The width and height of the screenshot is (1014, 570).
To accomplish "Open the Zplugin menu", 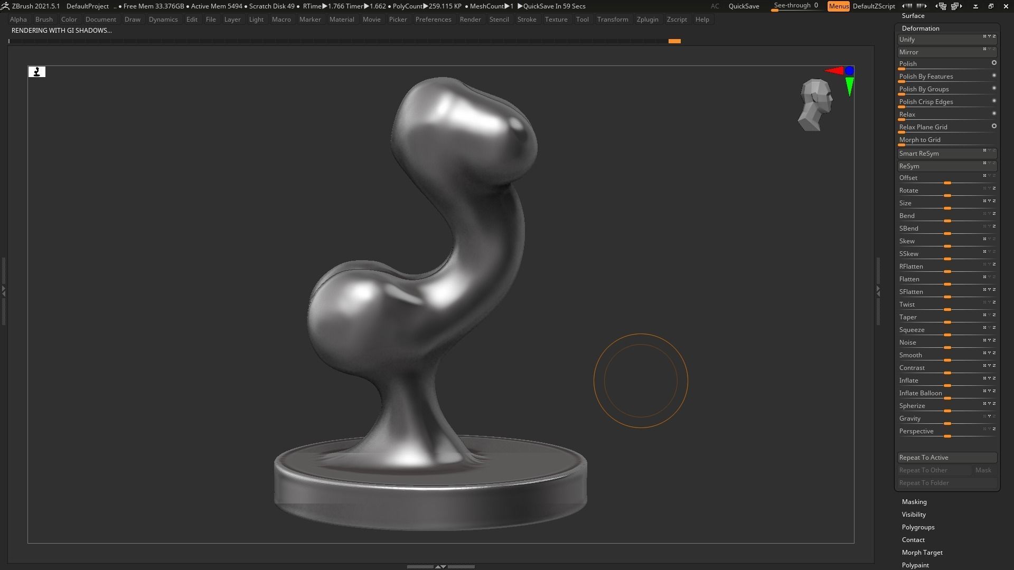I will click(647, 20).
